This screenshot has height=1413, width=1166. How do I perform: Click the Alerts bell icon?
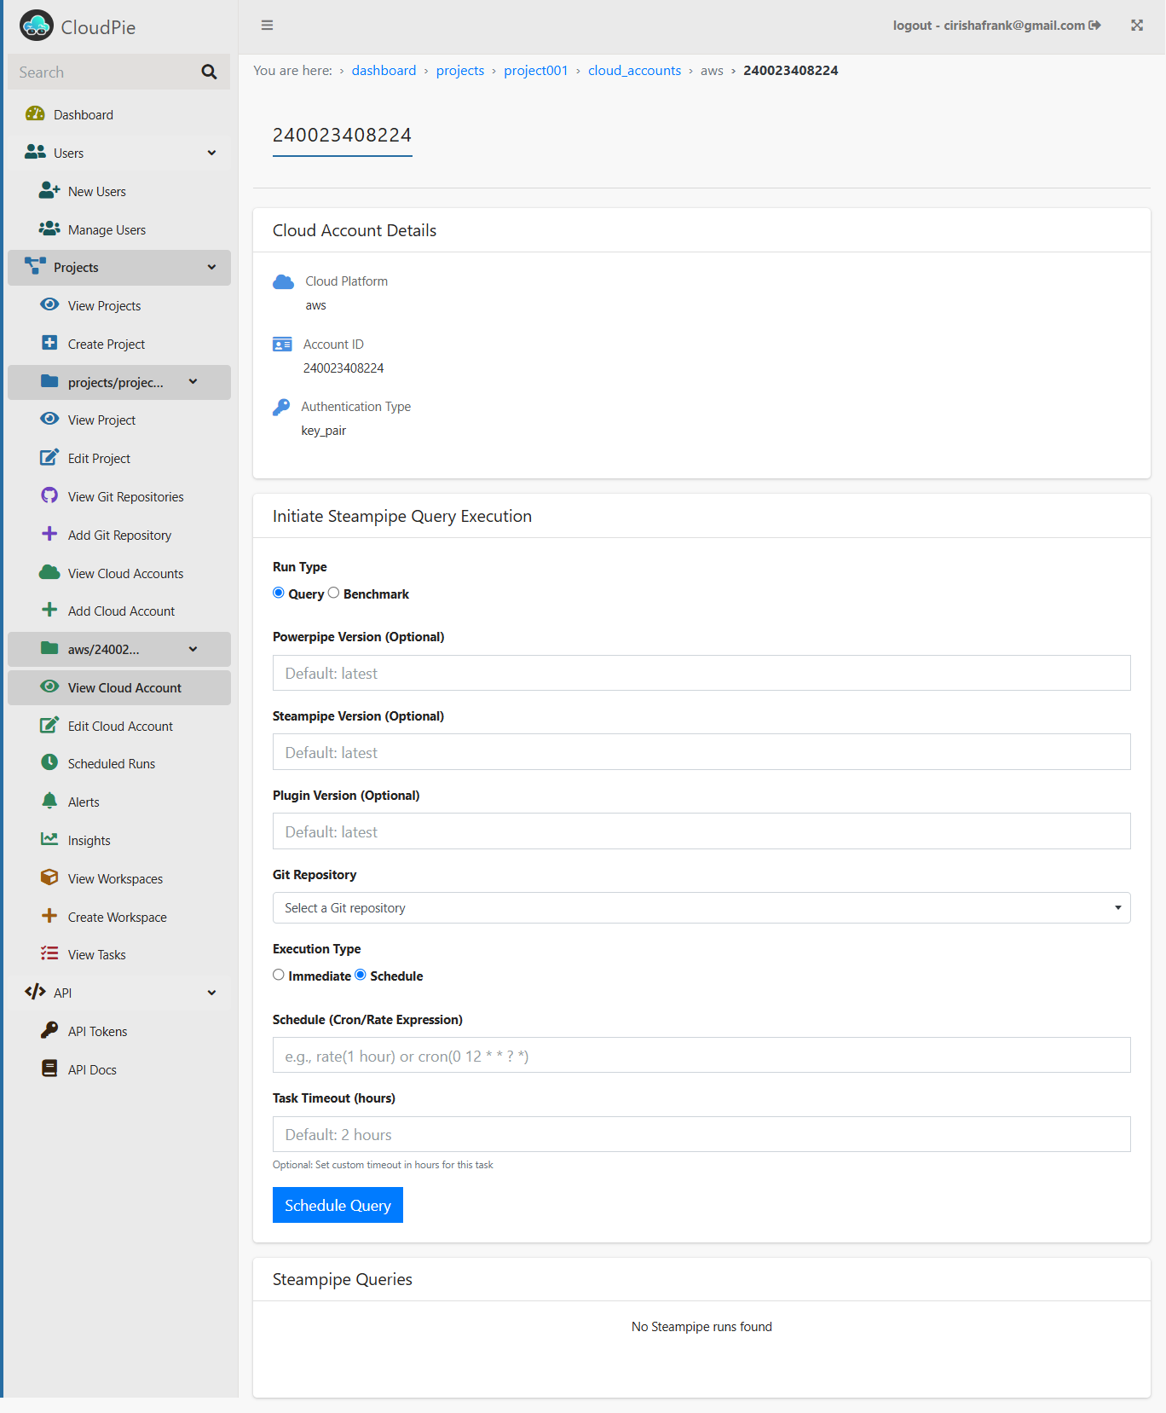click(x=49, y=801)
